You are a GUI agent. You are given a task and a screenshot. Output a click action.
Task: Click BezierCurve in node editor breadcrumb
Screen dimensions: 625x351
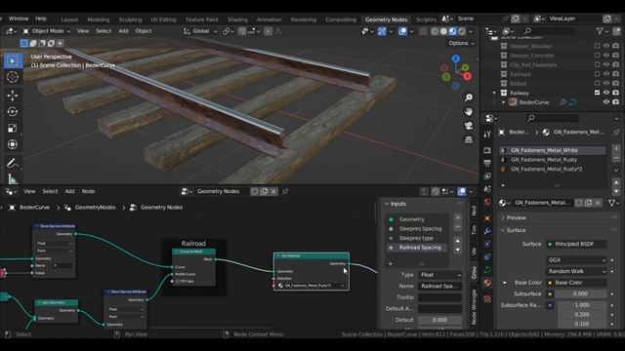(x=34, y=208)
